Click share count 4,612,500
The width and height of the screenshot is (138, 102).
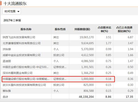(88, 55)
